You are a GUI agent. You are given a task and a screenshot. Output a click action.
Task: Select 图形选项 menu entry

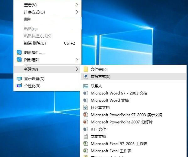pos(47,60)
